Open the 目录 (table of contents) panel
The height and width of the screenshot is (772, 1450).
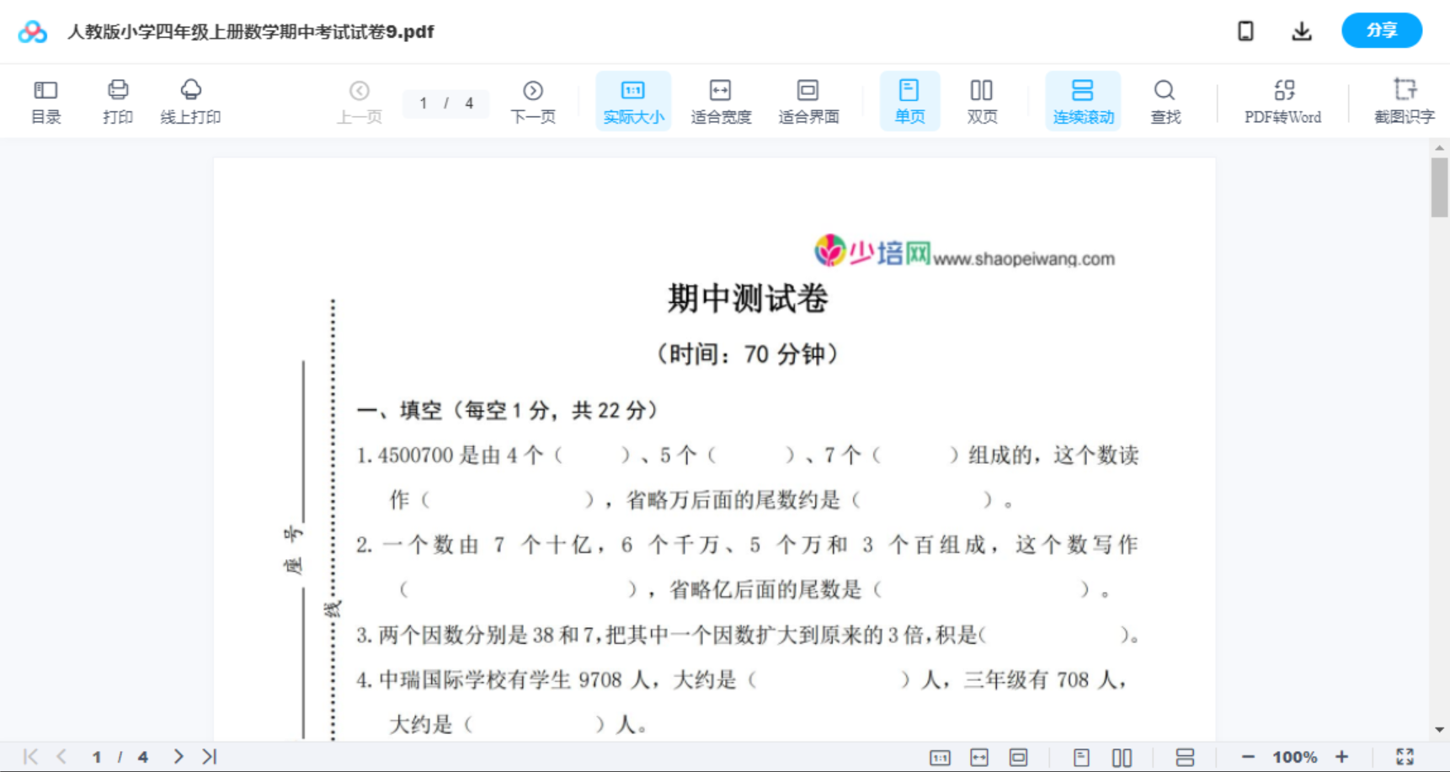pyautogui.click(x=45, y=100)
